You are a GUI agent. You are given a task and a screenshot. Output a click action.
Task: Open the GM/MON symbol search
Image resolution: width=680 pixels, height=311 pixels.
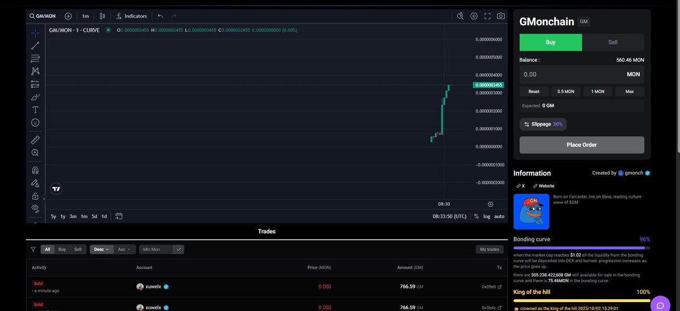[43, 16]
